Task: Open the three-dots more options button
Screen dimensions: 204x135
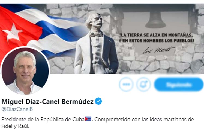Action: [126, 84]
